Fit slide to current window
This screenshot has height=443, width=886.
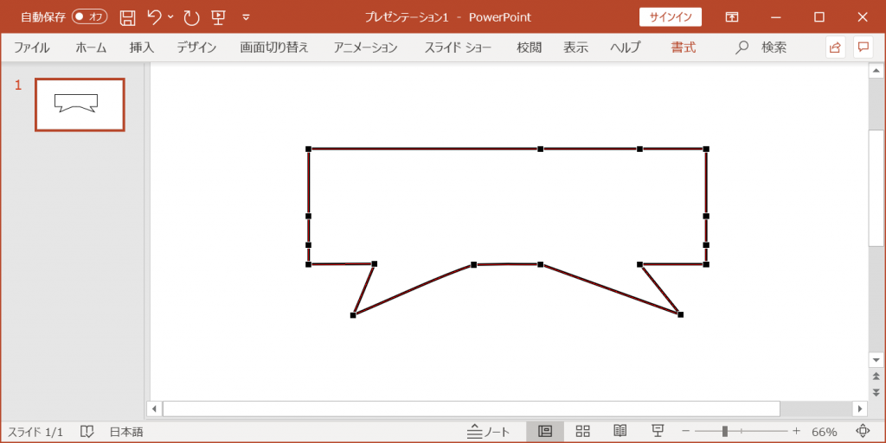(863, 432)
